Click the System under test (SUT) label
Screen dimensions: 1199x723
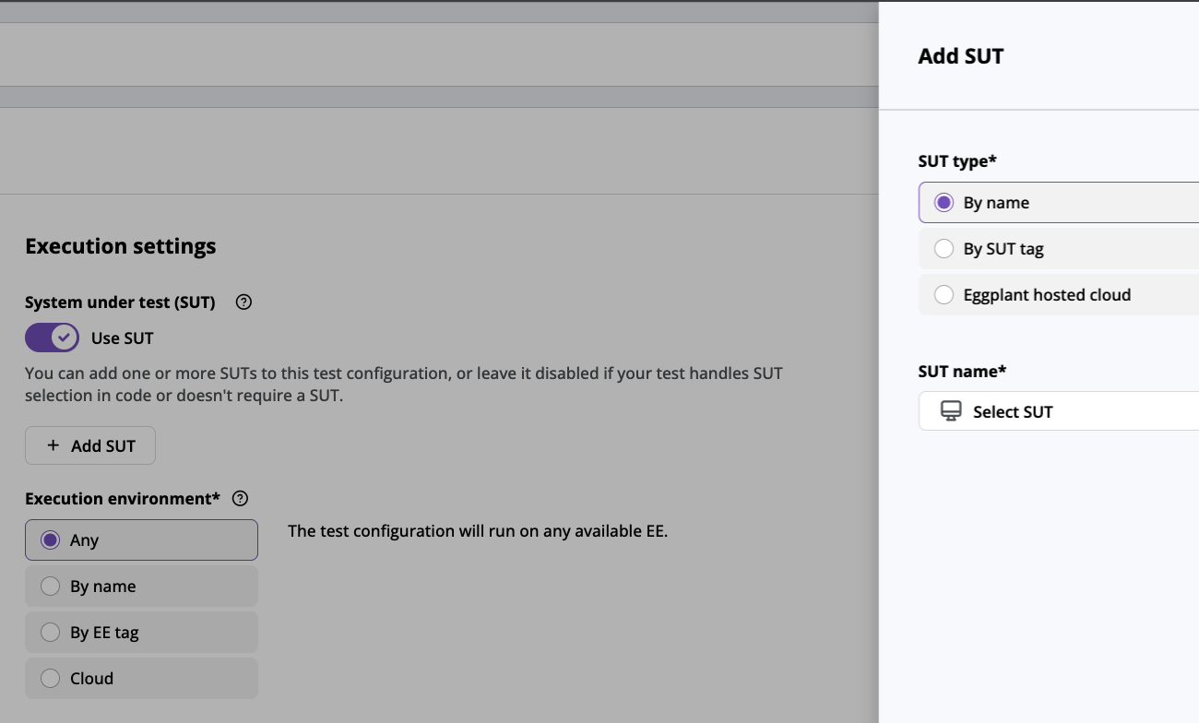[x=120, y=302]
